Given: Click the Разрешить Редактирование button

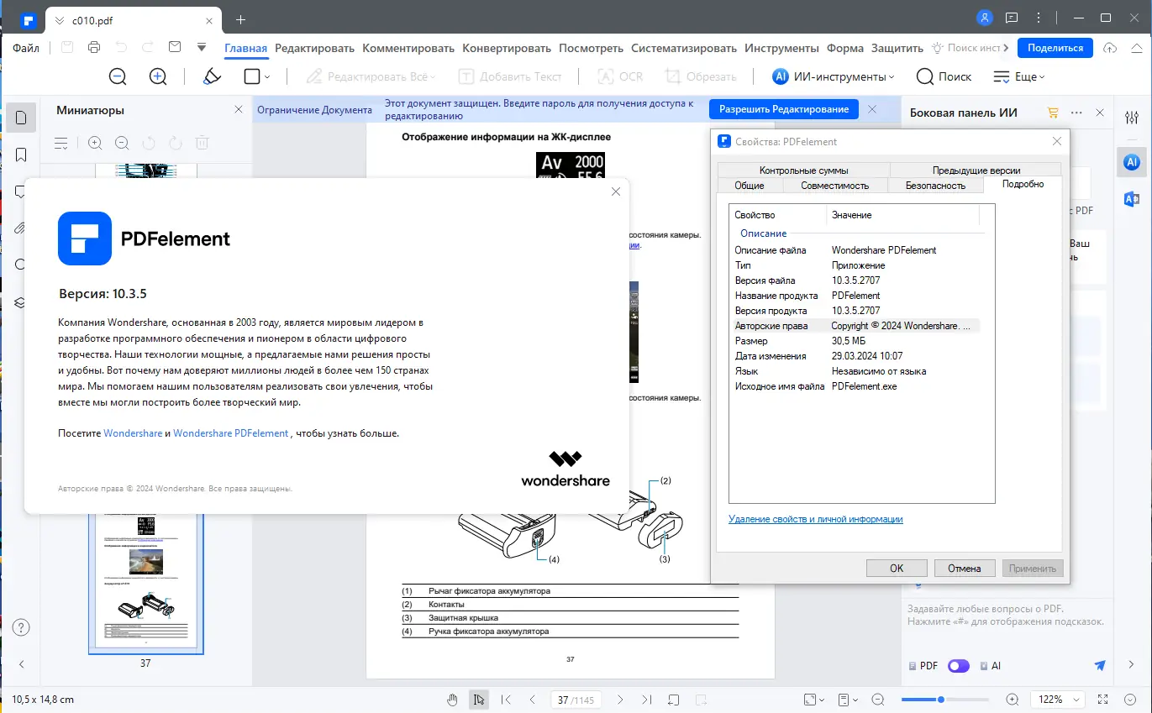Looking at the screenshot, I should coord(784,109).
